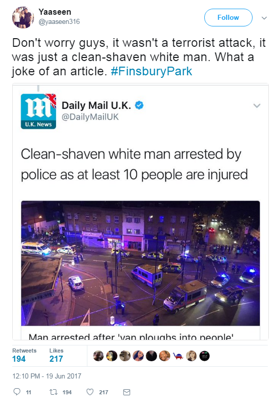Click the first liker avatar in the row

coord(98,356)
